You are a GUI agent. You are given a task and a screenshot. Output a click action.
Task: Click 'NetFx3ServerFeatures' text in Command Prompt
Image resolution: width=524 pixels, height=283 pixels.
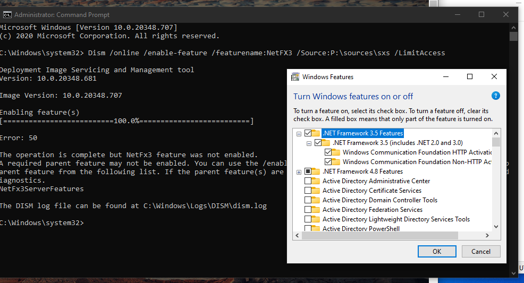point(42,189)
